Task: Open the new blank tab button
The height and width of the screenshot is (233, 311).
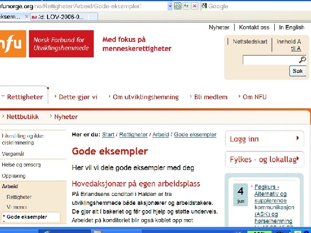Action: point(93,17)
